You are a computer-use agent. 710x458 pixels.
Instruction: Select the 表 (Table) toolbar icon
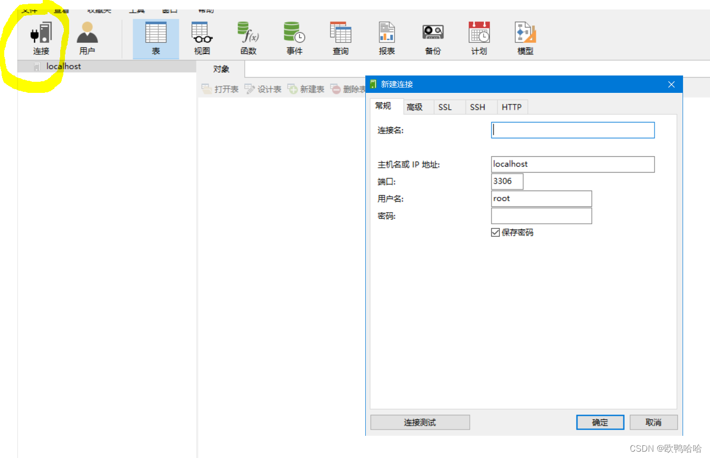point(156,39)
